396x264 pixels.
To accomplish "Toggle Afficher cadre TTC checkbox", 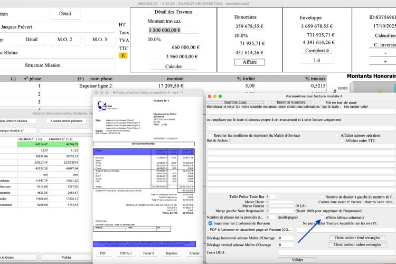I will pos(342,141).
